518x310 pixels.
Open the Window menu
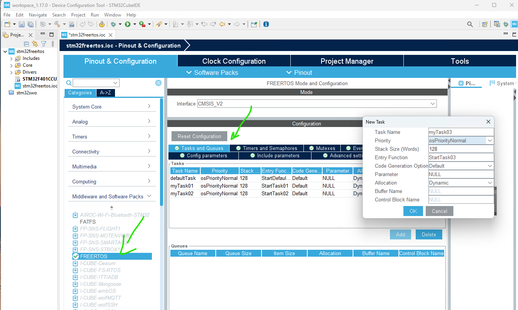(x=113, y=15)
